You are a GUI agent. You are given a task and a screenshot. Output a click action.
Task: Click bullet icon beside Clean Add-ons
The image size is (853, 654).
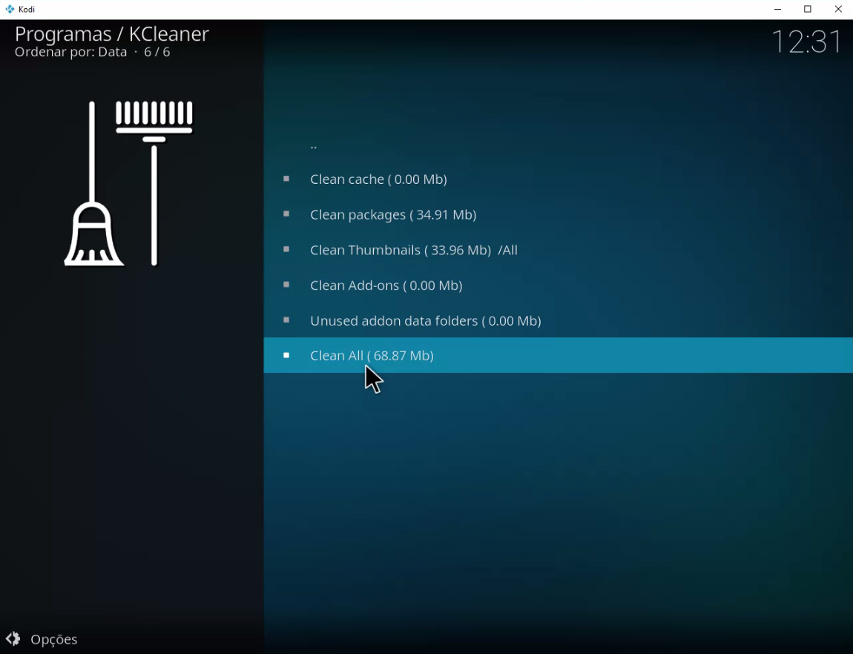(286, 284)
